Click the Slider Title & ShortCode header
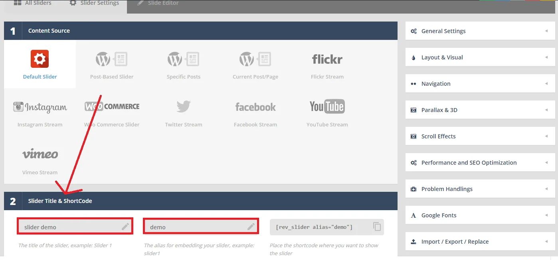558x260 pixels. coord(201,201)
